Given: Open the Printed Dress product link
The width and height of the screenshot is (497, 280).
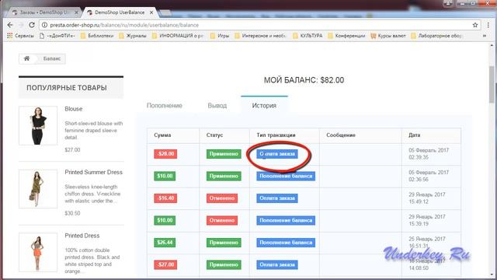Looking at the screenshot, I should [82, 236].
